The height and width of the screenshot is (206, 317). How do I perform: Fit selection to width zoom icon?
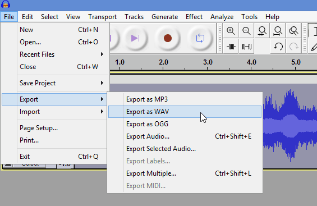[262, 31]
